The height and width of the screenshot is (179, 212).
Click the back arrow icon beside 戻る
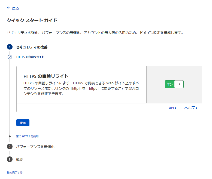[x=8, y=8]
